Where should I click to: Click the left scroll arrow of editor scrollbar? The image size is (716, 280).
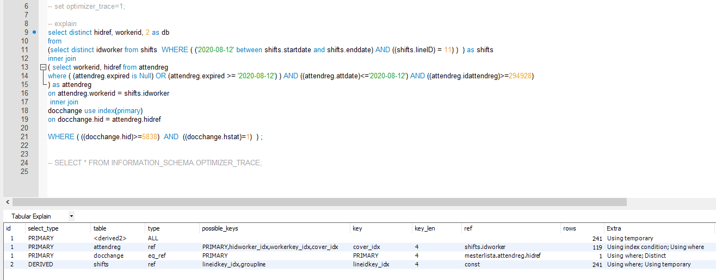click(7, 202)
